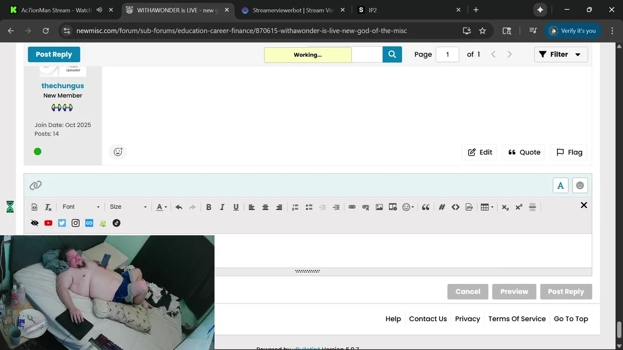Wrap text in quote tags
Screen dimensions: 623x350
[x=425, y=207]
